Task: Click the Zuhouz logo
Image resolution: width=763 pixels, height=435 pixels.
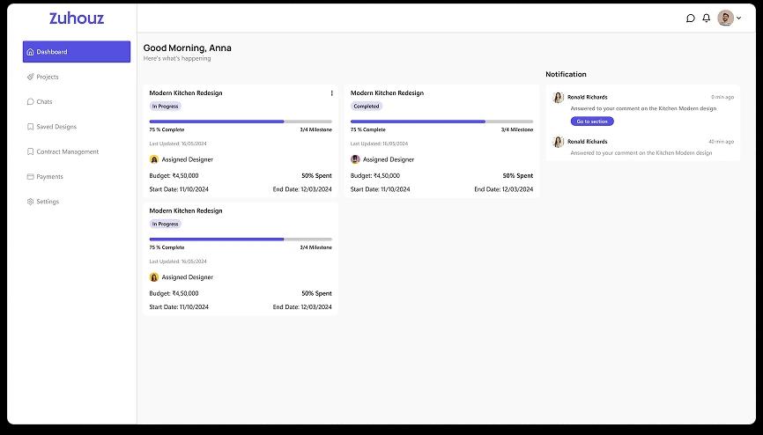Action: point(77,18)
